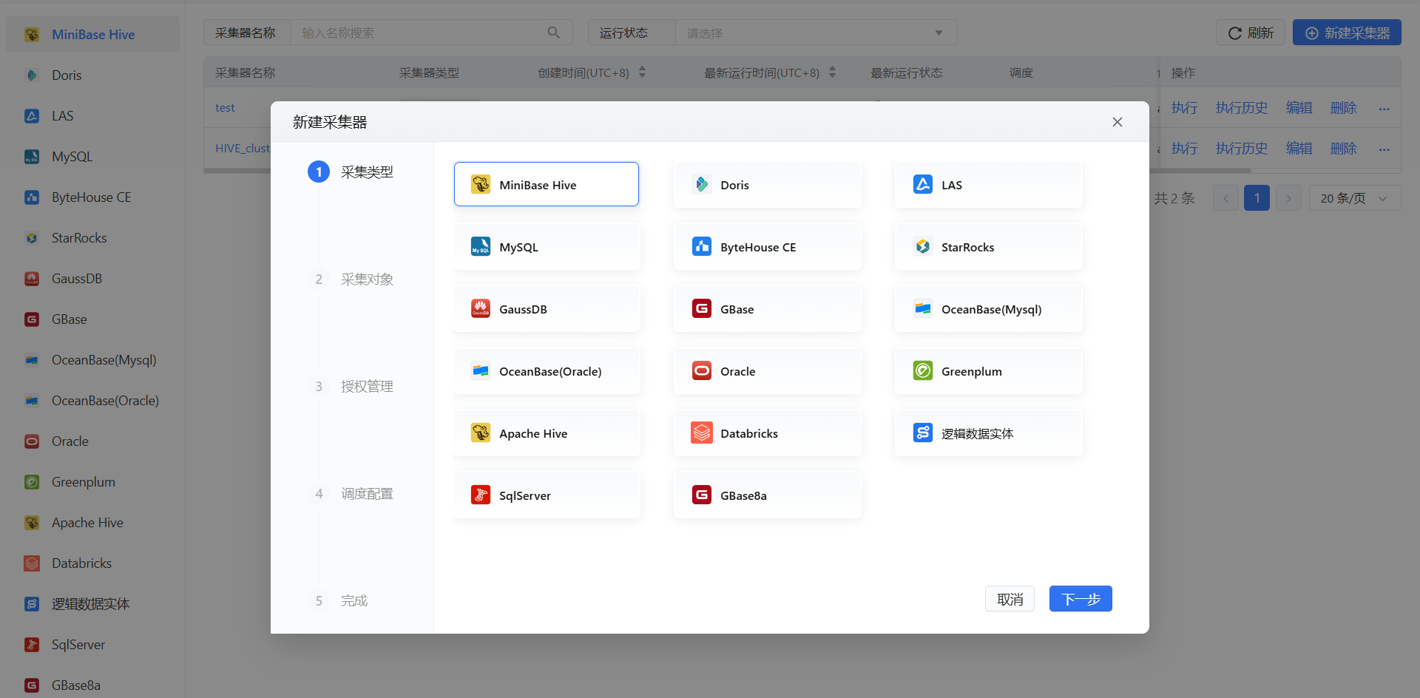Choose the MySQL collector type icon
This screenshot has height=698, width=1420.
[481, 247]
